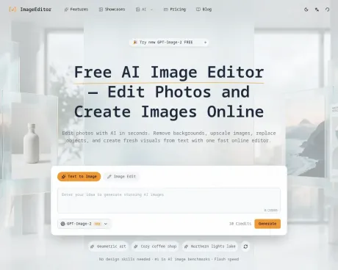
Task: Go to the Pricing page
Action: 175,10
